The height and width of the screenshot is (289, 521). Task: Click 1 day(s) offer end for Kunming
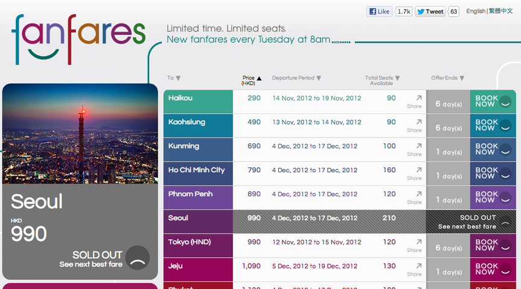coord(449,152)
